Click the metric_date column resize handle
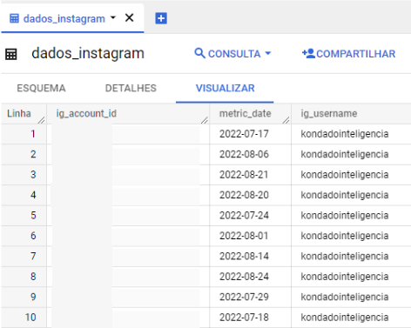Screen dimensions: 411x328 pos(286,120)
